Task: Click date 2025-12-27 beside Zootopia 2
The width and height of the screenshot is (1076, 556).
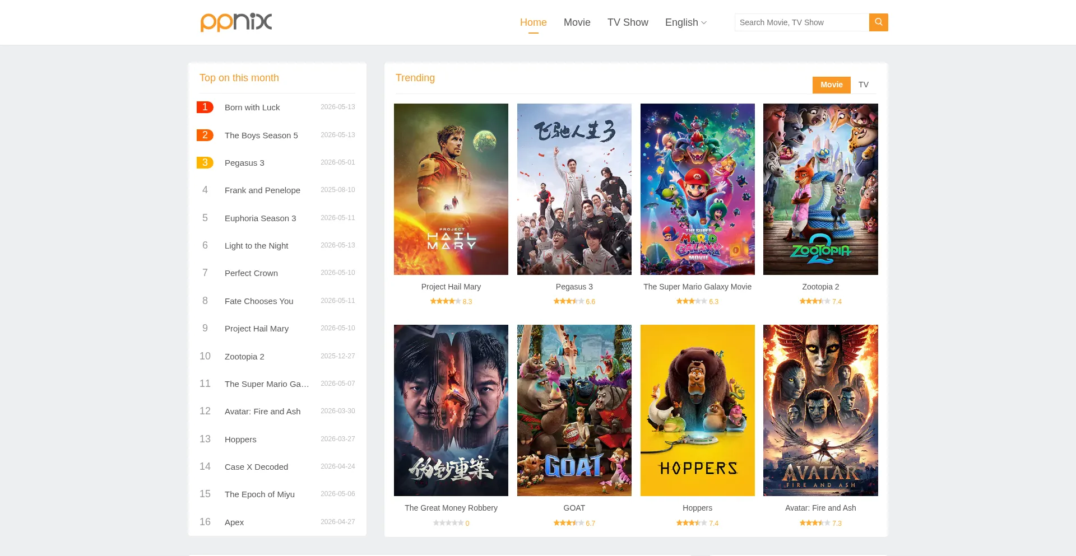Action: click(x=337, y=356)
